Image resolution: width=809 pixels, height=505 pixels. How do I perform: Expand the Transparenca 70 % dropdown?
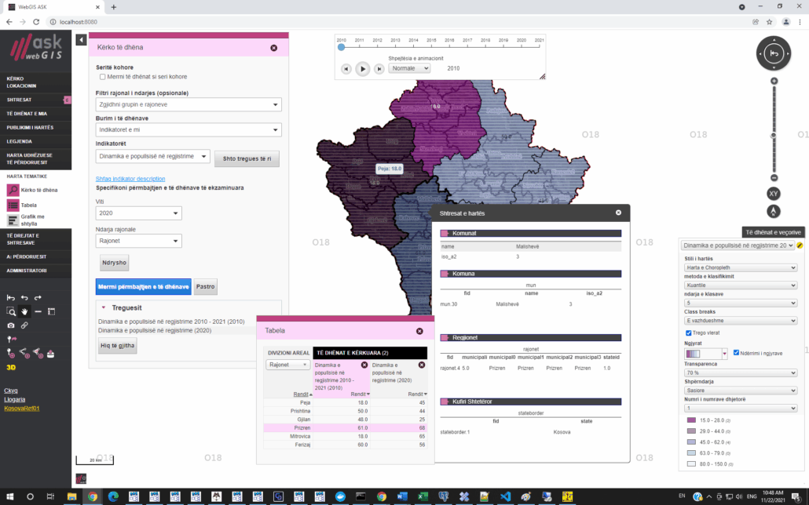pos(739,373)
